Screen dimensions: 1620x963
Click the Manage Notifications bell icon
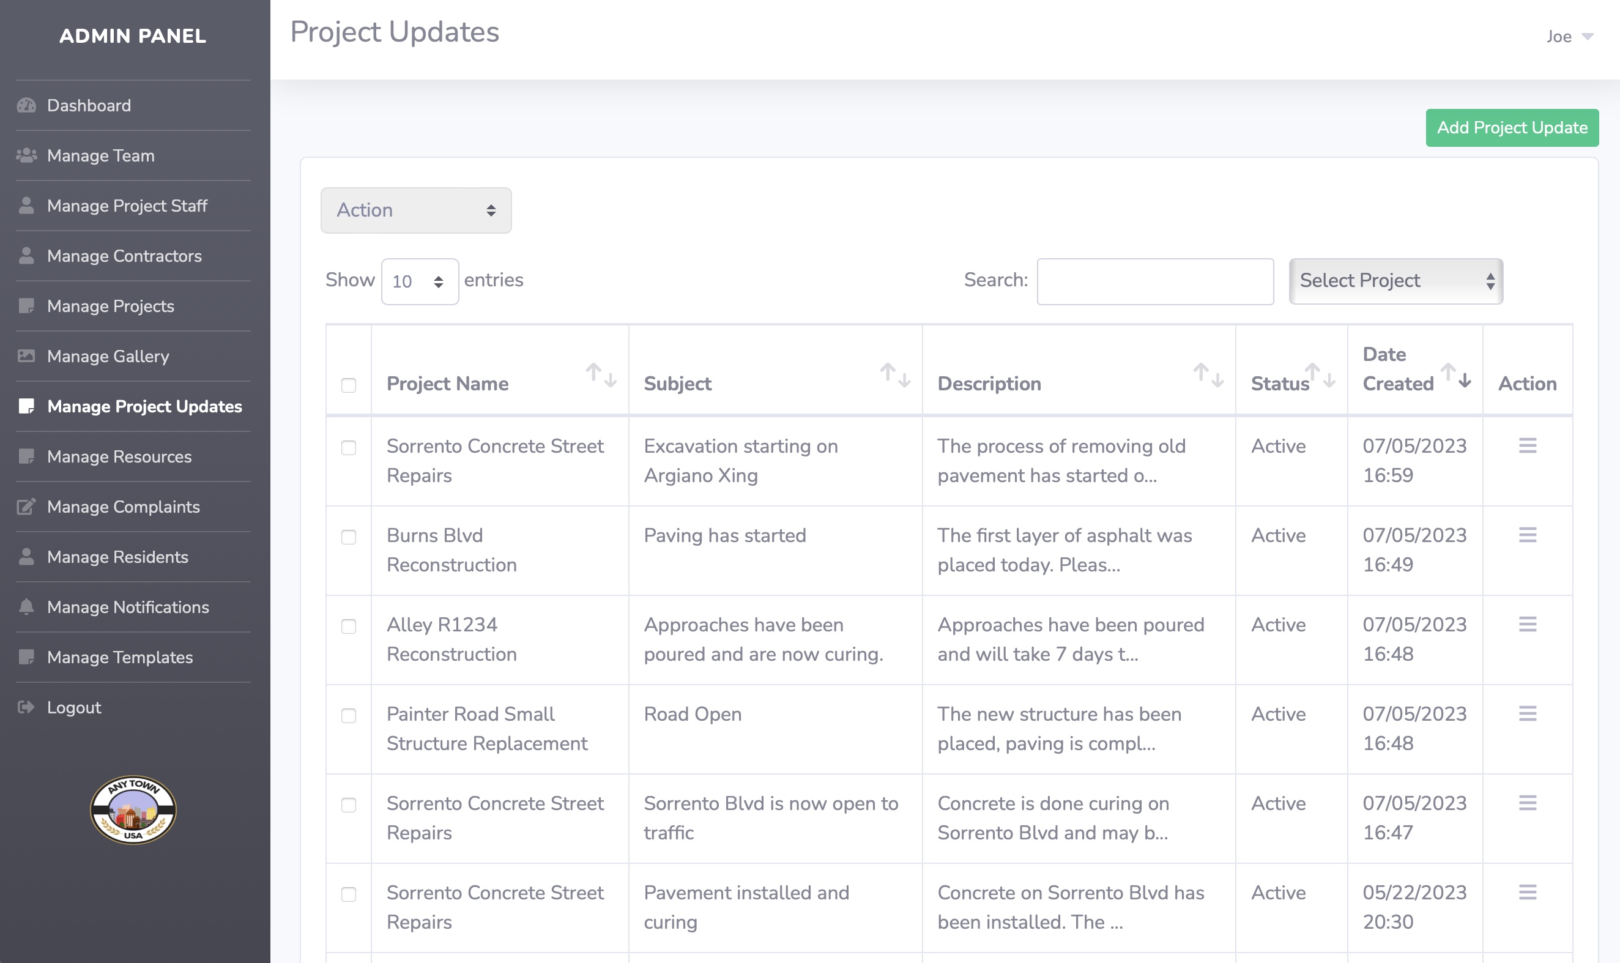click(26, 607)
